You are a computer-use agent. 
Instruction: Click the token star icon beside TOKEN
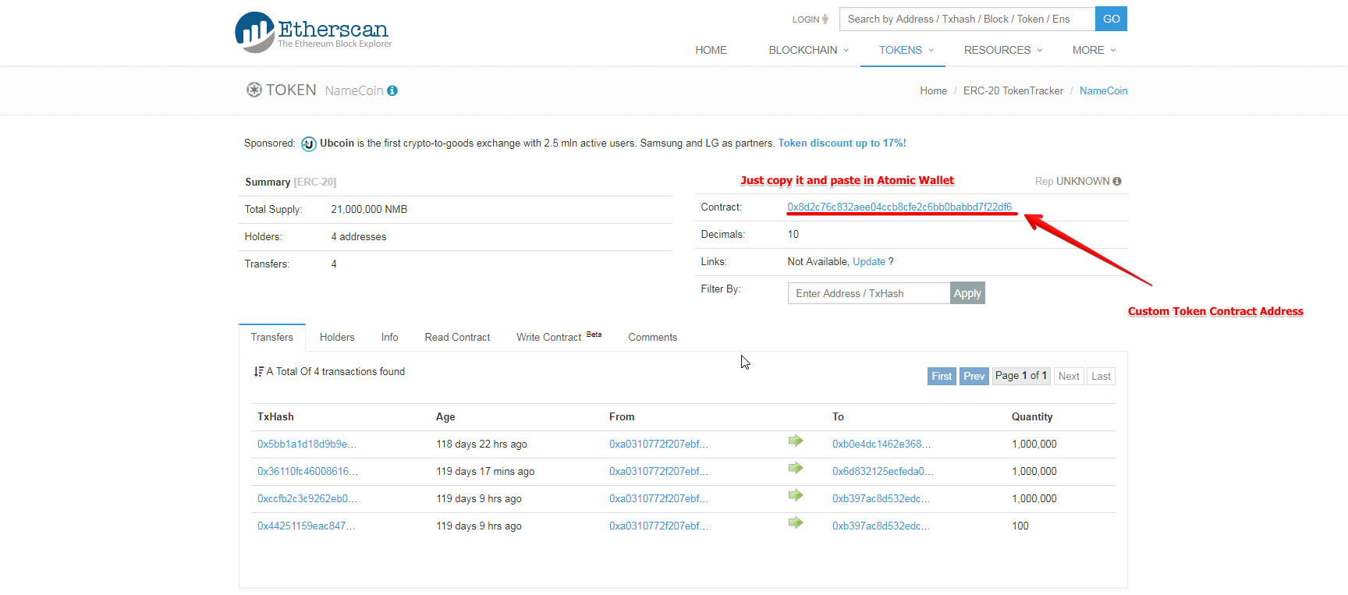[254, 90]
